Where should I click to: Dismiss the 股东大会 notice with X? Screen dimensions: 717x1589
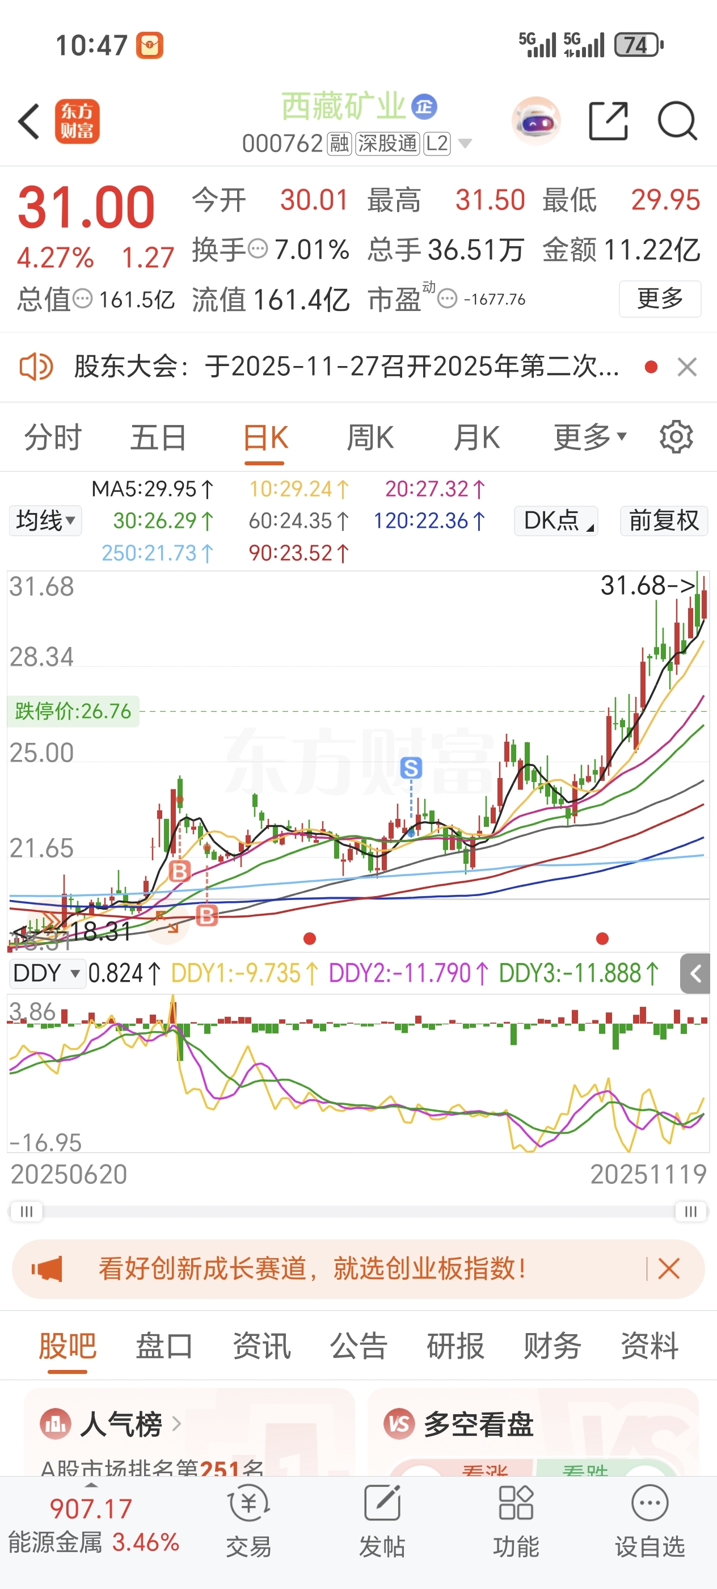(x=687, y=367)
